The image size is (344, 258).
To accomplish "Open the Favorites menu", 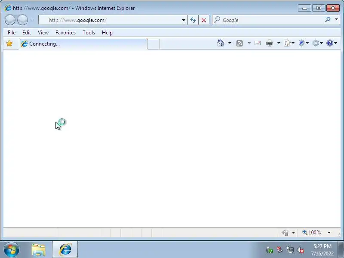I will coord(65,33).
